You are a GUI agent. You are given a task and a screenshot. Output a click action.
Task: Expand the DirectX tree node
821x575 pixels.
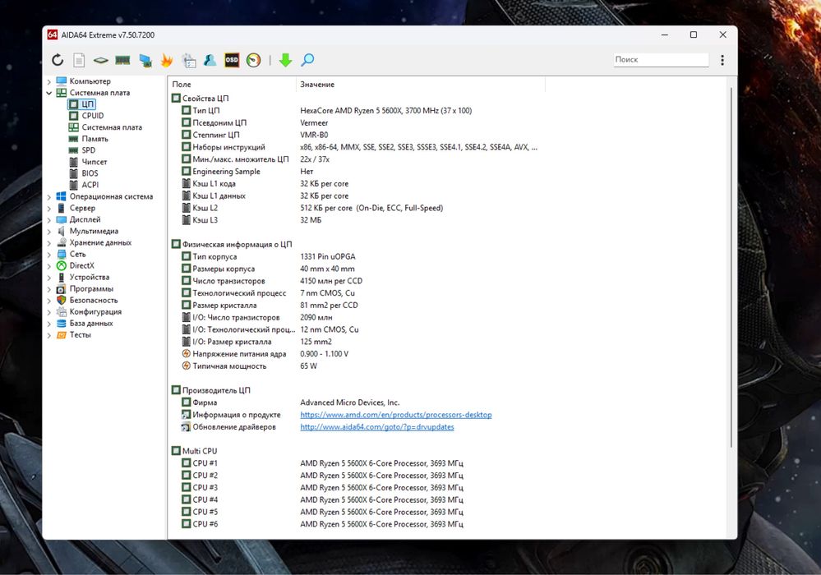[x=49, y=266]
